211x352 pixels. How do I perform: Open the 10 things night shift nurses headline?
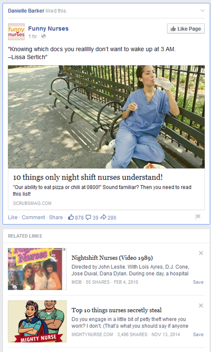pyautogui.click(x=88, y=177)
